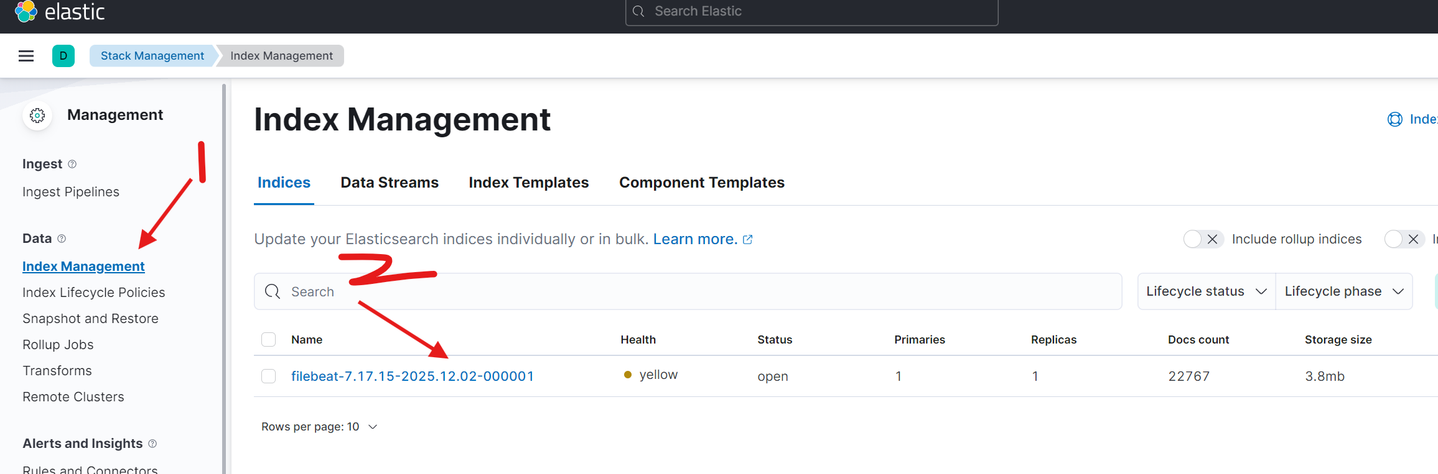
Task: Click the Alerts and Insights help icon
Action: 152,444
